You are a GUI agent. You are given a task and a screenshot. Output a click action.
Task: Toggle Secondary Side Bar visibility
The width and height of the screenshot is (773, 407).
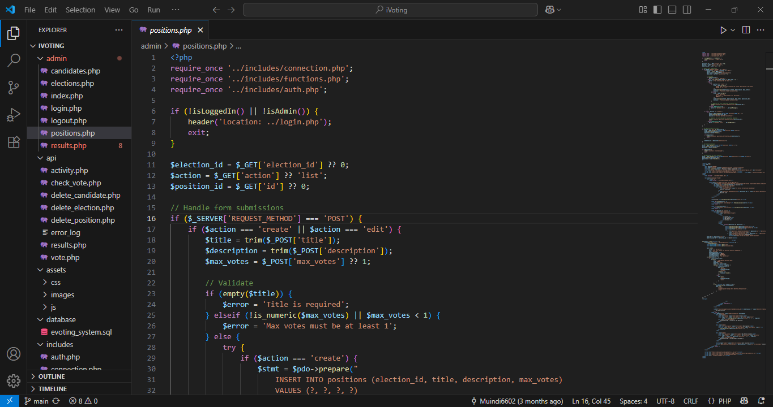(x=687, y=10)
